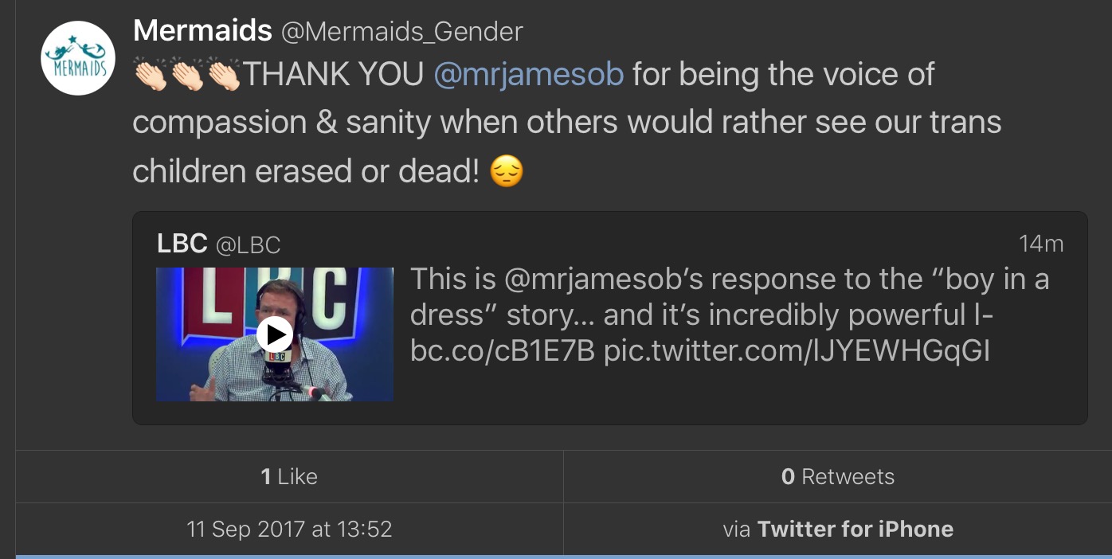The width and height of the screenshot is (1112, 559).
Task: Click the clapping hands emojis
Action: 187,75
